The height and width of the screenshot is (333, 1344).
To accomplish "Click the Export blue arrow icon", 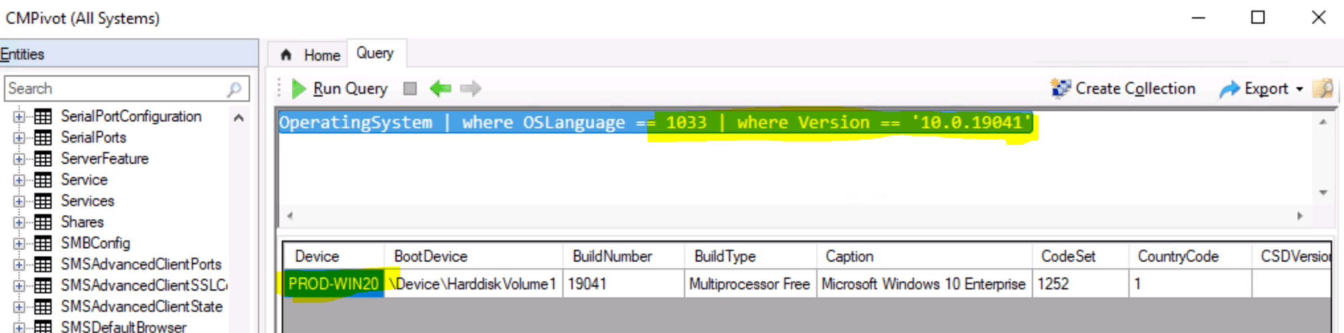I will pos(1229,89).
